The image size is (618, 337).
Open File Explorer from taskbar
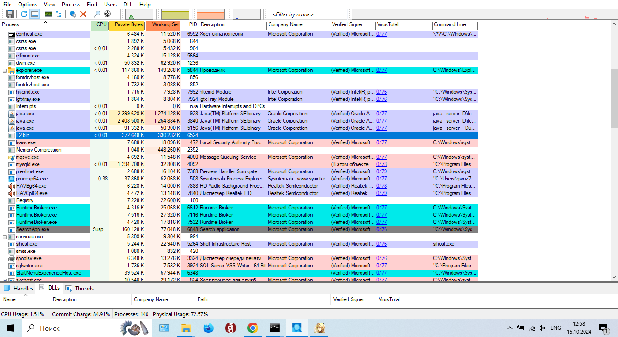[x=186, y=328]
